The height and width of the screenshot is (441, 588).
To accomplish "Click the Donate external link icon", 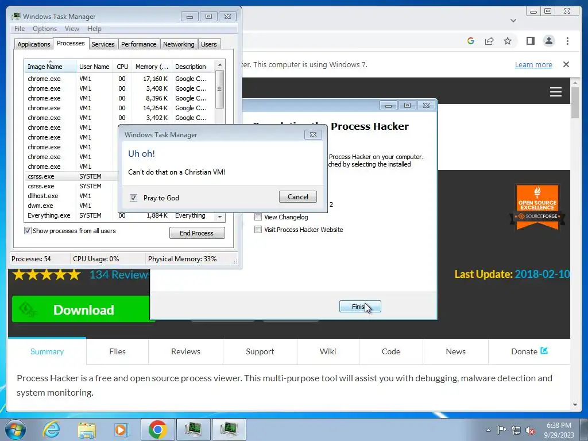I will [x=544, y=351].
